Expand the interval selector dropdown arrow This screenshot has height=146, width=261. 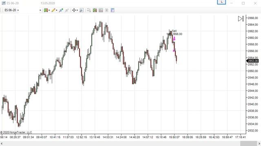point(40,10)
